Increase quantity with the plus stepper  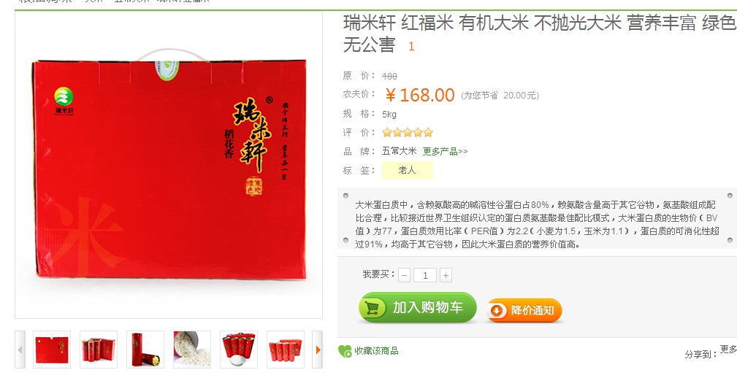[446, 275]
